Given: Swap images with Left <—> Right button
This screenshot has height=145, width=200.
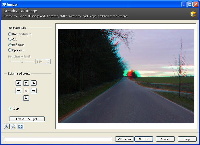Looking at the screenshot, I should (27, 119).
